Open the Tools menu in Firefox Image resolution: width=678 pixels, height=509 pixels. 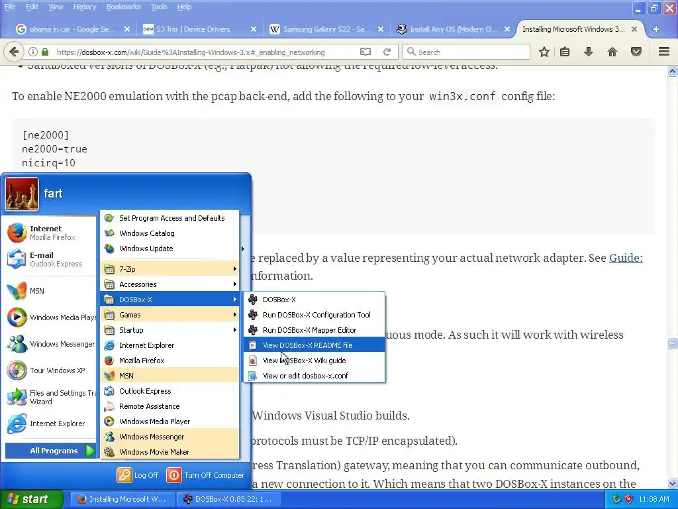click(x=159, y=7)
